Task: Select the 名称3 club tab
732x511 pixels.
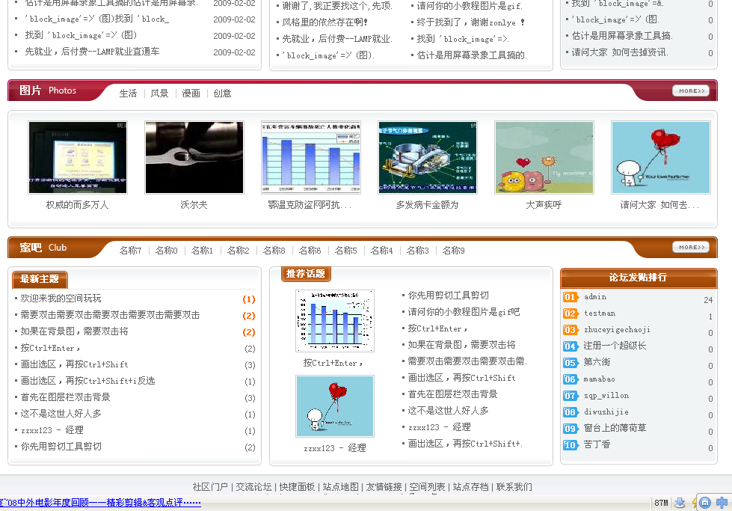Action: (418, 251)
